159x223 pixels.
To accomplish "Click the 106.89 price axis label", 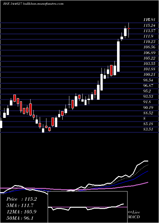I will point(149,53).
